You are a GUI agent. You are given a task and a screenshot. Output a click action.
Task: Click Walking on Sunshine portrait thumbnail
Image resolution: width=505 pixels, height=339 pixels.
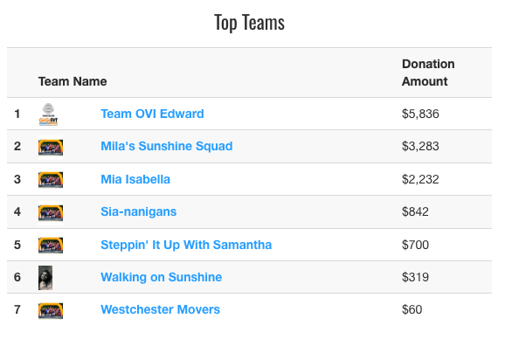pos(45,278)
